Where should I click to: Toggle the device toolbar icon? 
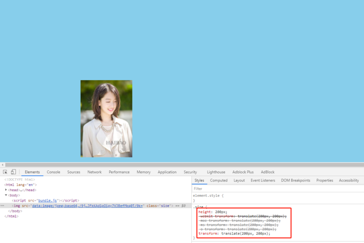13,172
